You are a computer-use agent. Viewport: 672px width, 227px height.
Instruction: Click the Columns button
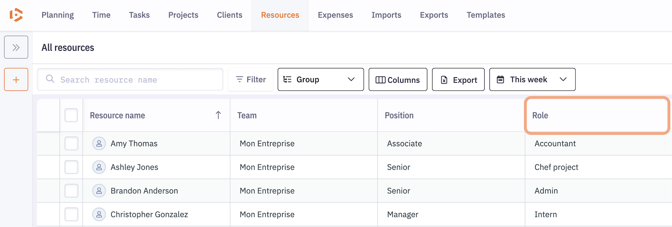click(x=398, y=80)
